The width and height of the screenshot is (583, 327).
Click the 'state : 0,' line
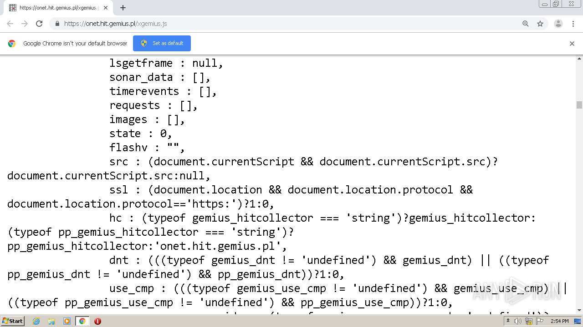click(x=141, y=134)
